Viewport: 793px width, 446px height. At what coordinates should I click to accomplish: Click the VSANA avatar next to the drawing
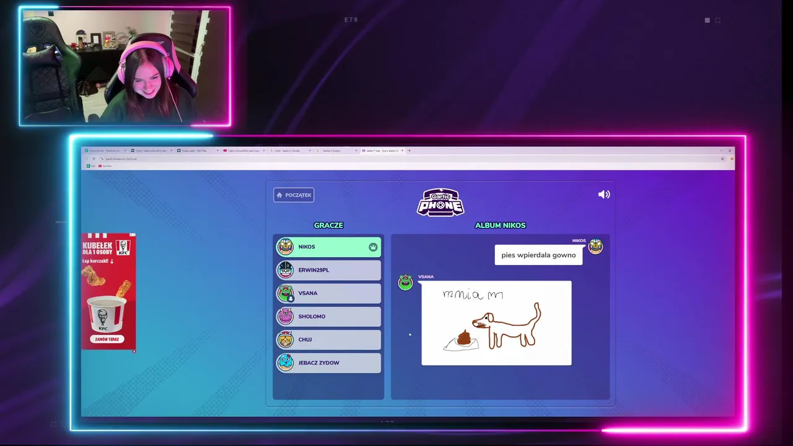pos(406,283)
